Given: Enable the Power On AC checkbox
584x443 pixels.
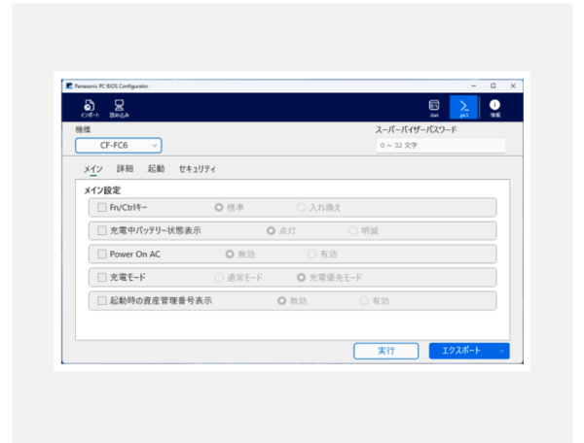Looking at the screenshot, I should pos(101,255).
